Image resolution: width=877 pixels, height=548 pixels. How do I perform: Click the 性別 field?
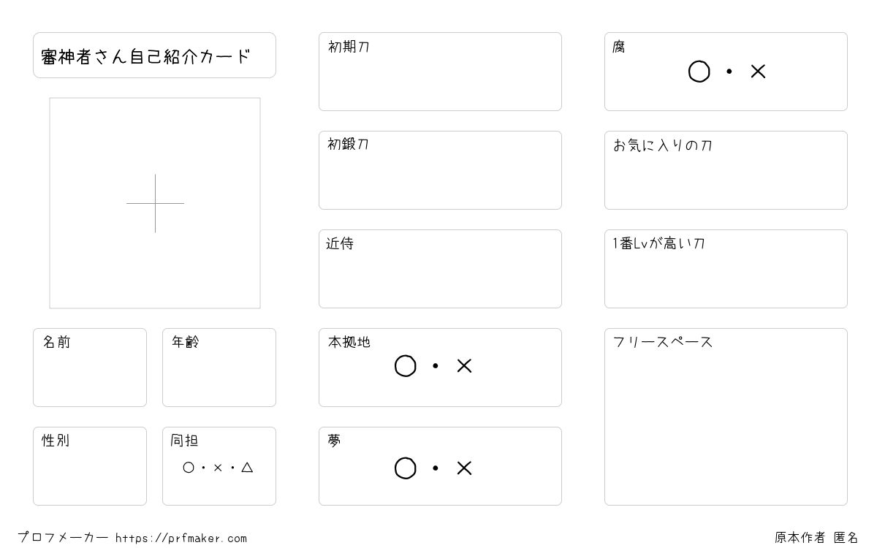click(90, 466)
